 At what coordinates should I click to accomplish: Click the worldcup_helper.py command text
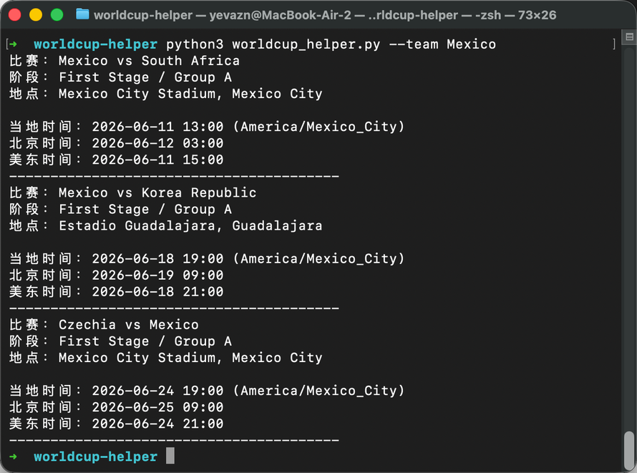tap(306, 44)
